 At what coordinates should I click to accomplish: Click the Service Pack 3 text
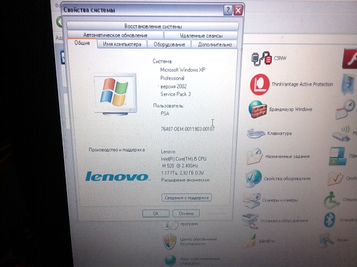coord(176,94)
